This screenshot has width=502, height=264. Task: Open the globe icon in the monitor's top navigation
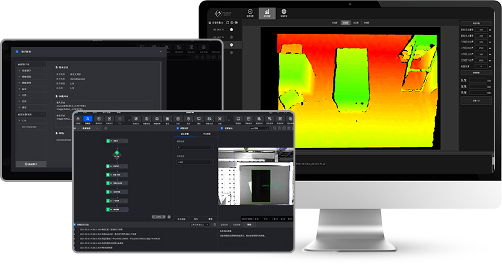284,12
